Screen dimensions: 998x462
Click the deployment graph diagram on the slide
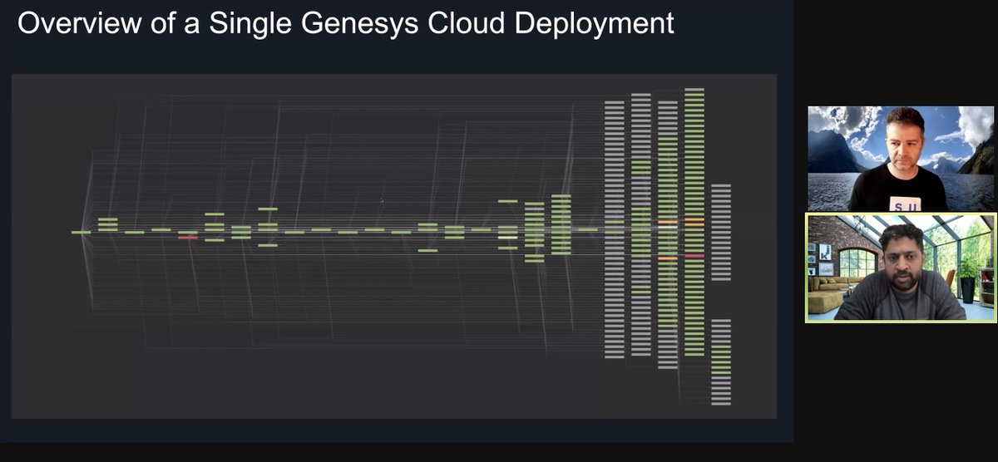click(394, 246)
